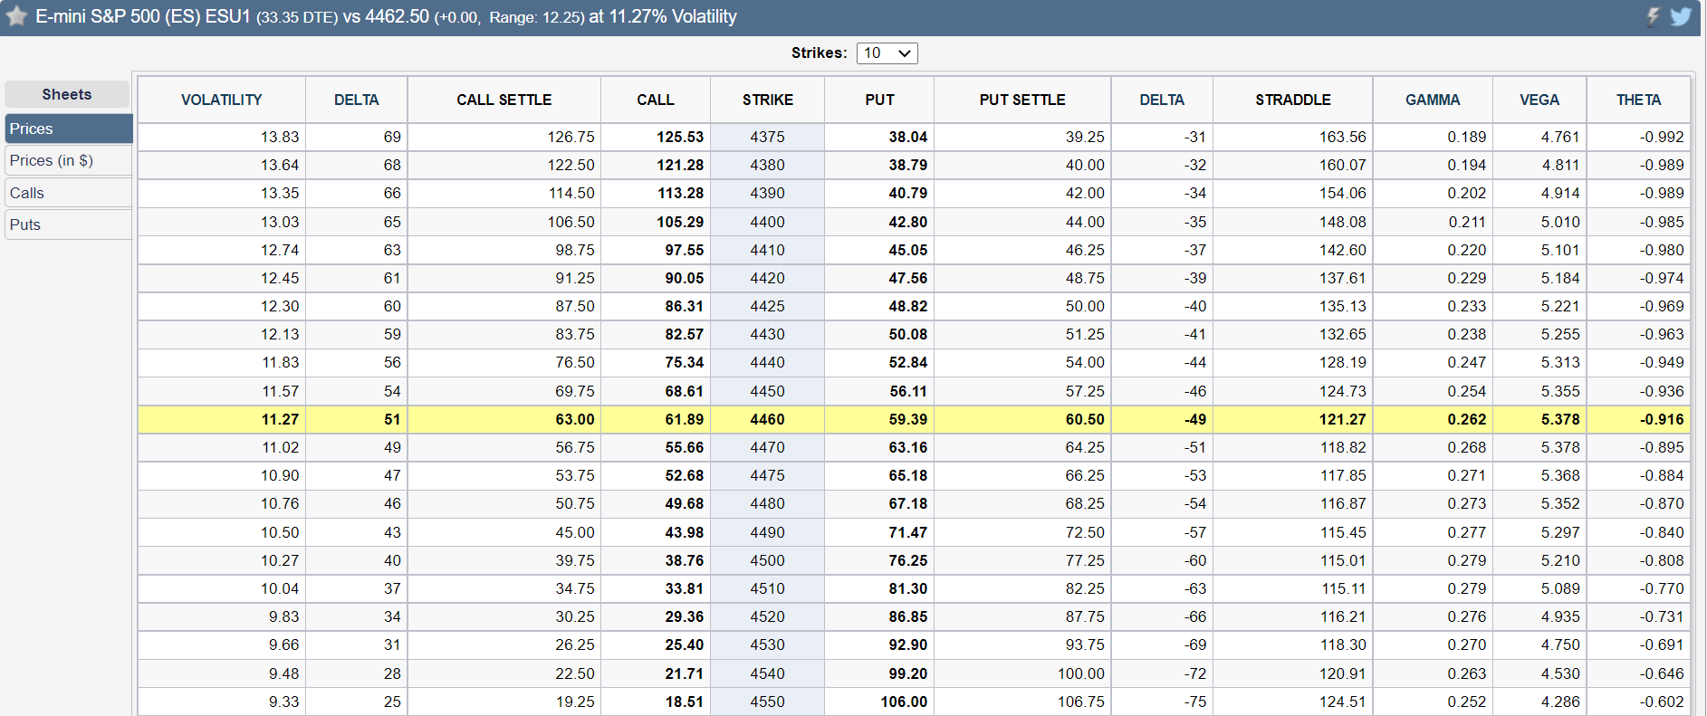Select the Prices (in $) sheet tab

point(69,160)
